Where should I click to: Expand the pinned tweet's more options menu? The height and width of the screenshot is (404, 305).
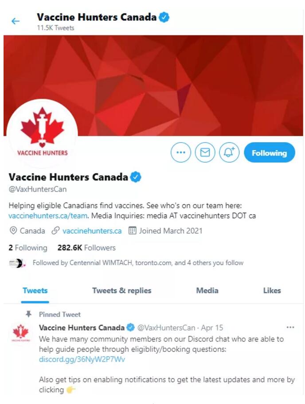coord(290,327)
